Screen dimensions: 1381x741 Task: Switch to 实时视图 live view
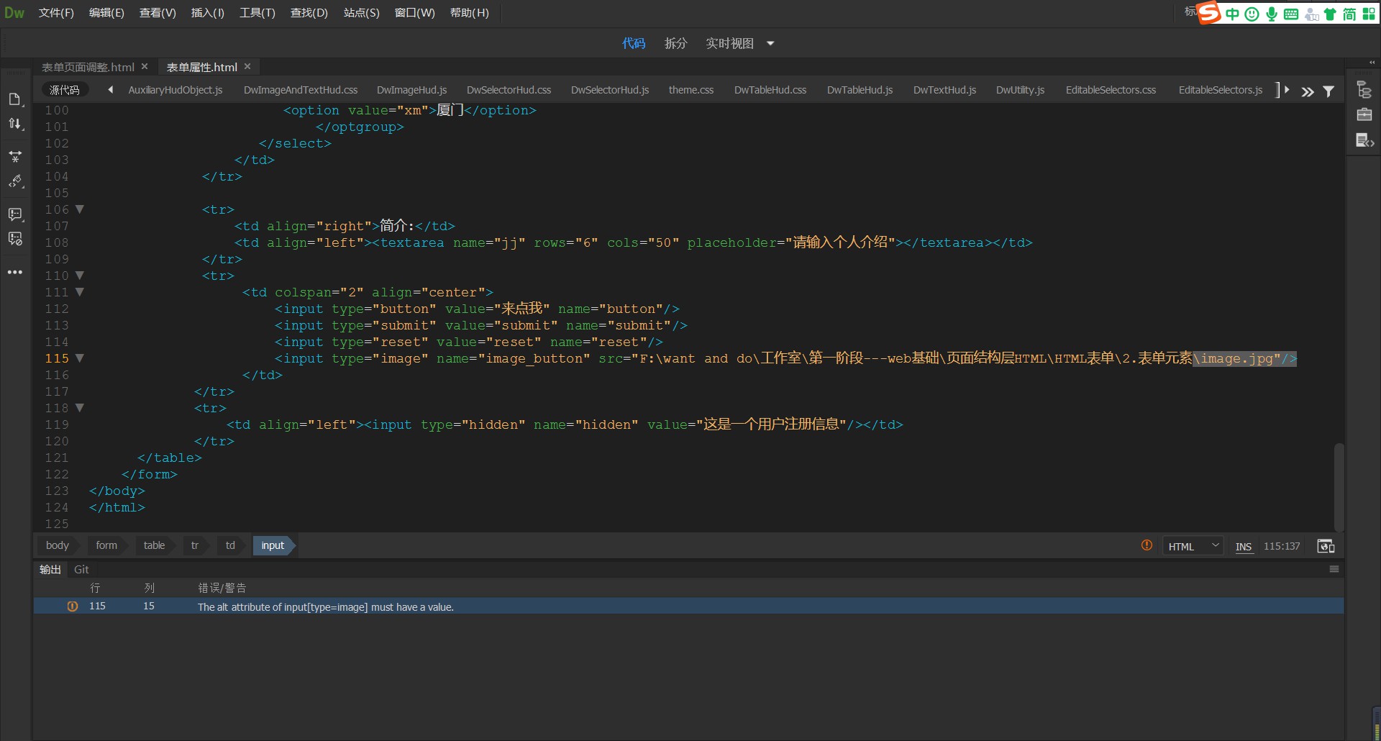[729, 43]
